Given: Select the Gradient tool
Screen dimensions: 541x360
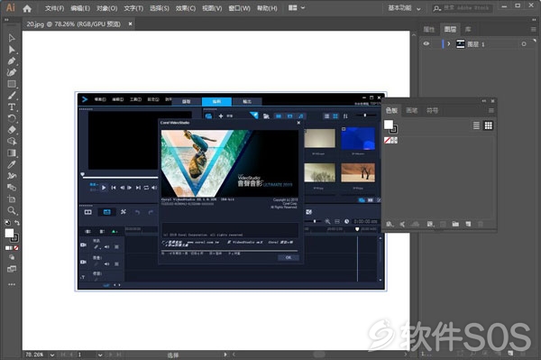Looking at the screenshot, I should tap(12, 152).
